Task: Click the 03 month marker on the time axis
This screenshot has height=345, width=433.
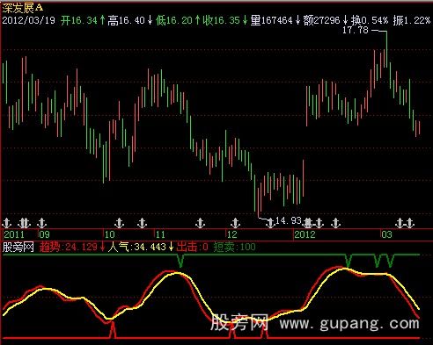Action: (x=386, y=234)
